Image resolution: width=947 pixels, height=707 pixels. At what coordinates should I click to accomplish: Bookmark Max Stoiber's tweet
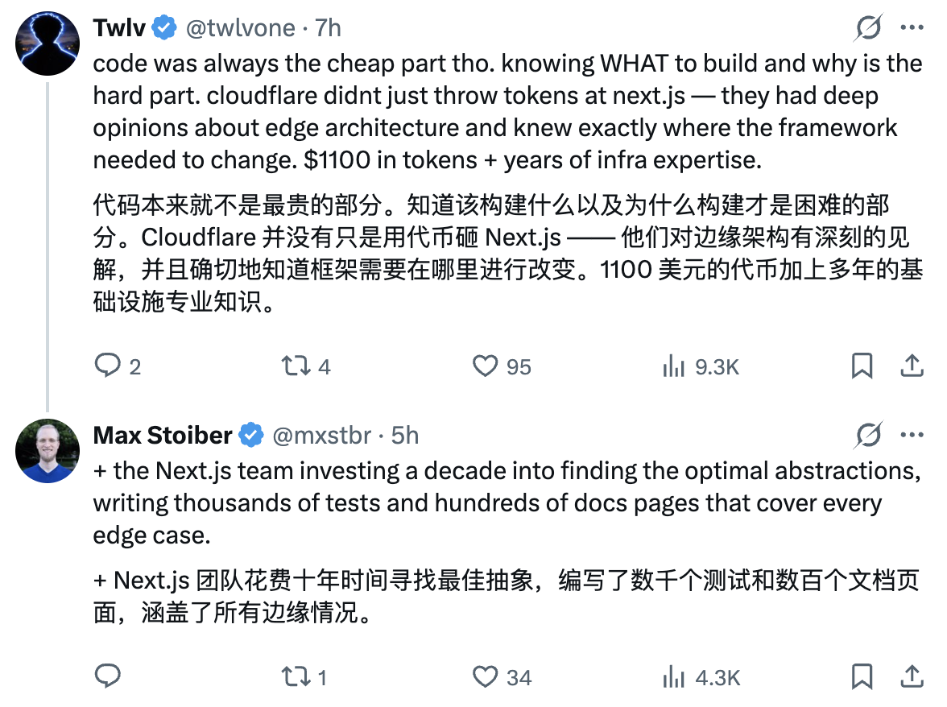coord(862,676)
